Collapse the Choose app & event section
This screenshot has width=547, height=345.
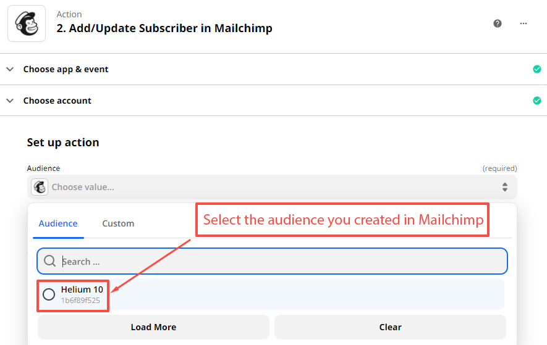10,69
